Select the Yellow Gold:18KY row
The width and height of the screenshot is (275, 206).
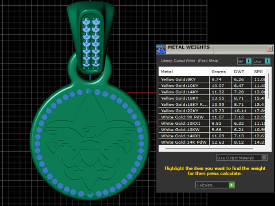point(212,98)
